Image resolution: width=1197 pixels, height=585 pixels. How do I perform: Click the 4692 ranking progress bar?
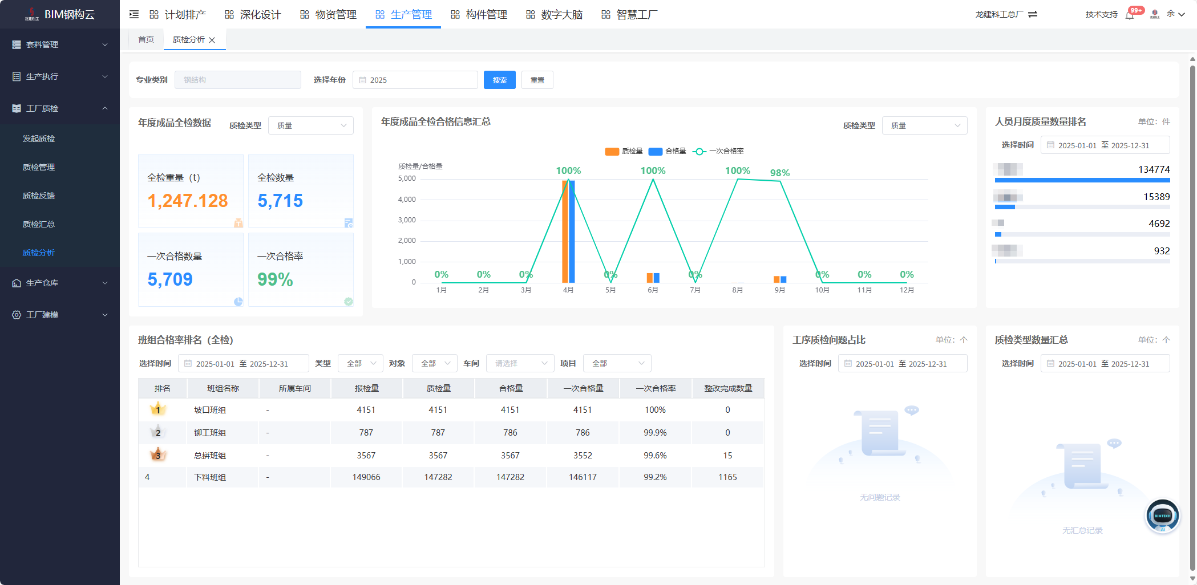[1082, 234]
